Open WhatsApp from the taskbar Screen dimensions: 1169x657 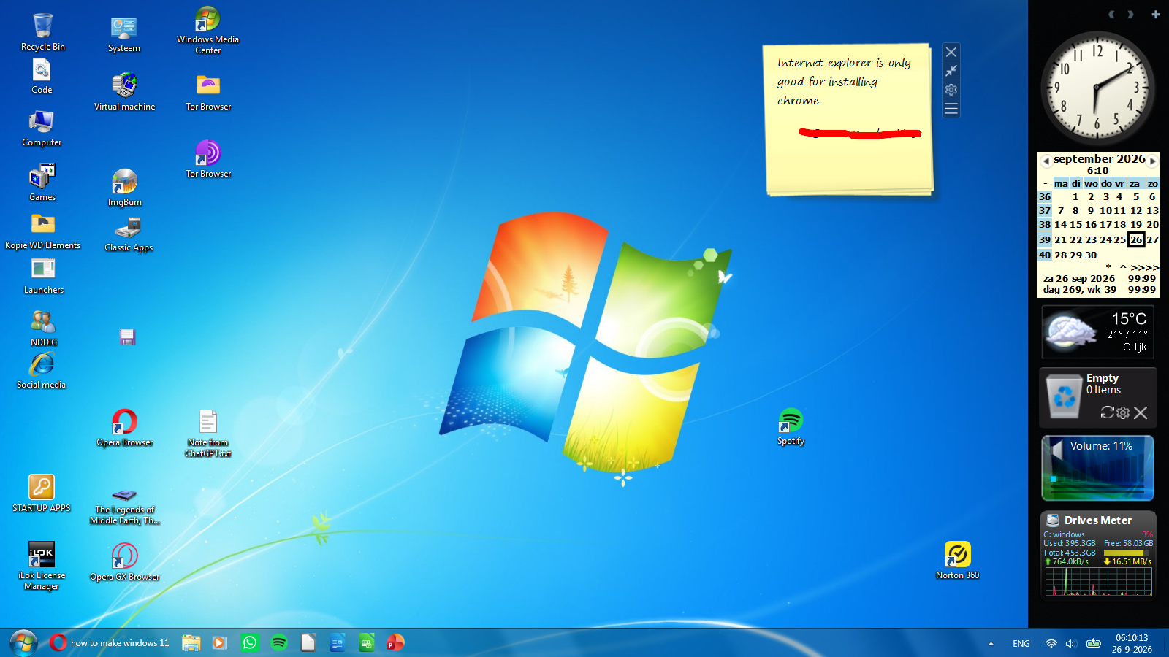point(250,642)
